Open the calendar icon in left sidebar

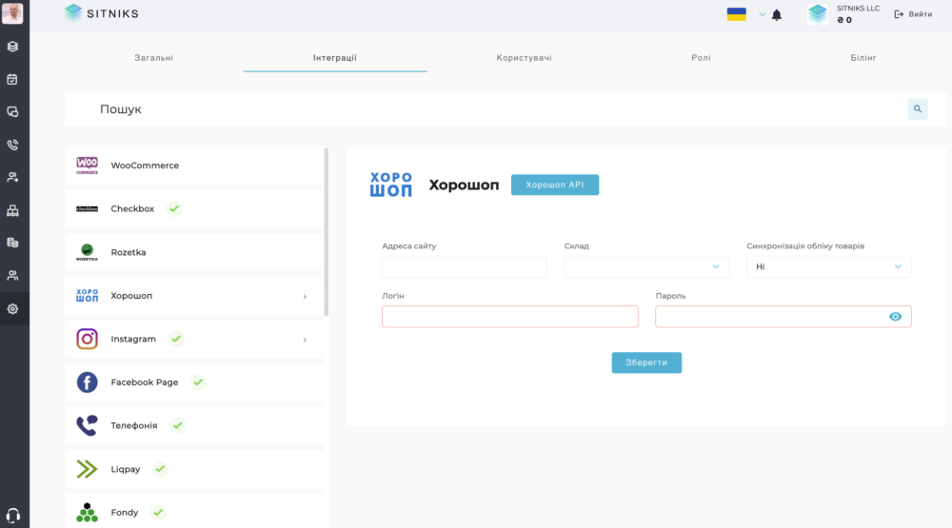point(12,80)
